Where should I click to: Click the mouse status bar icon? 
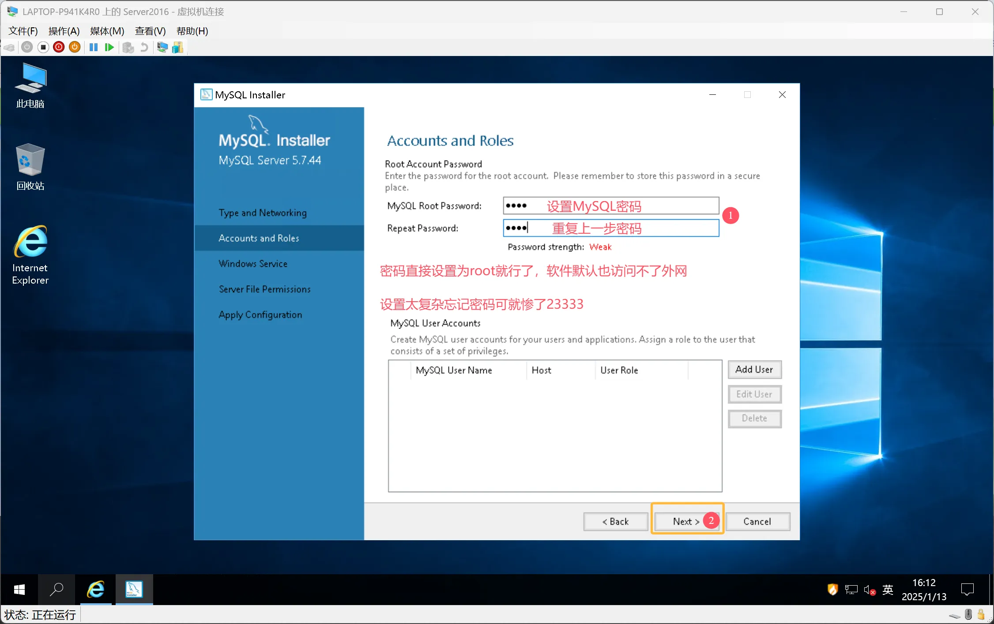[x=968, y=614]
